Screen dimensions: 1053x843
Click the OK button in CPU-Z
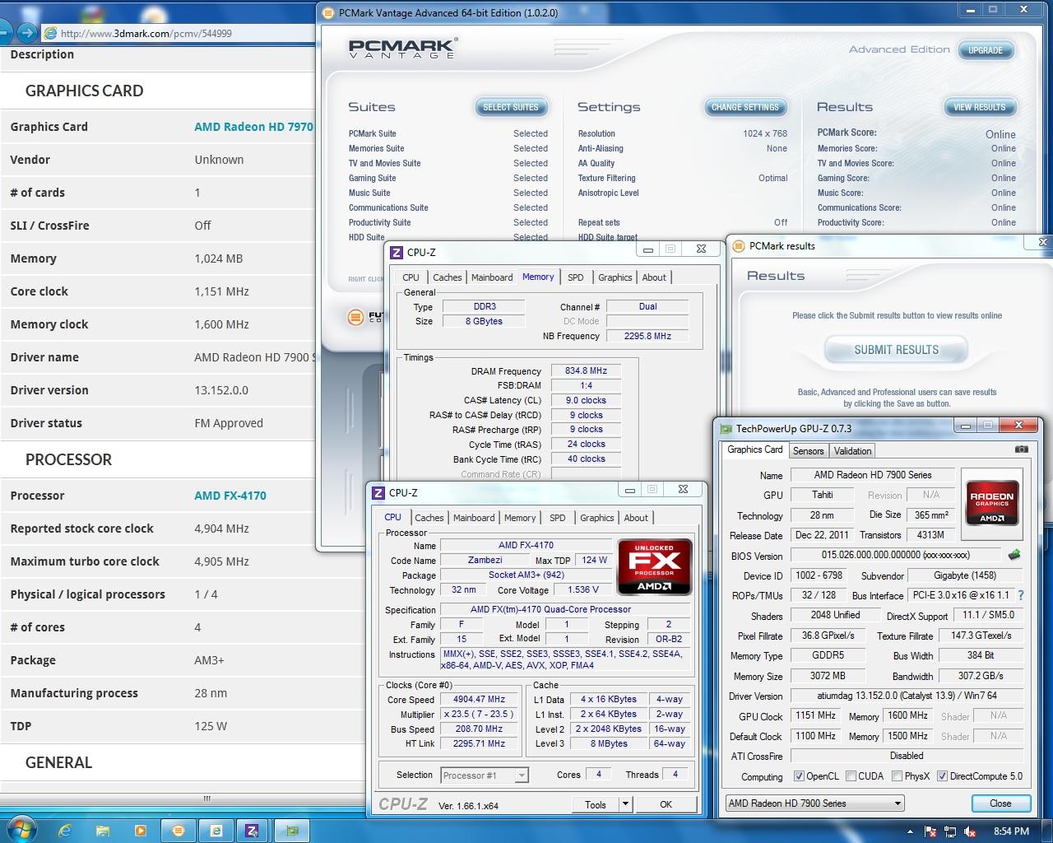coord(666,804)
